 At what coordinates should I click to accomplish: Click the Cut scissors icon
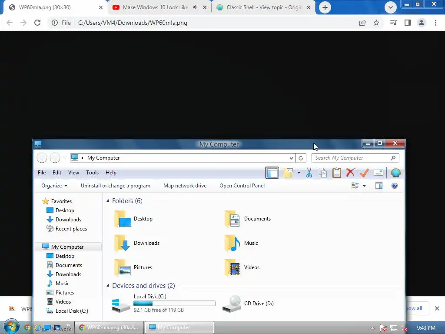click(309, 173)
